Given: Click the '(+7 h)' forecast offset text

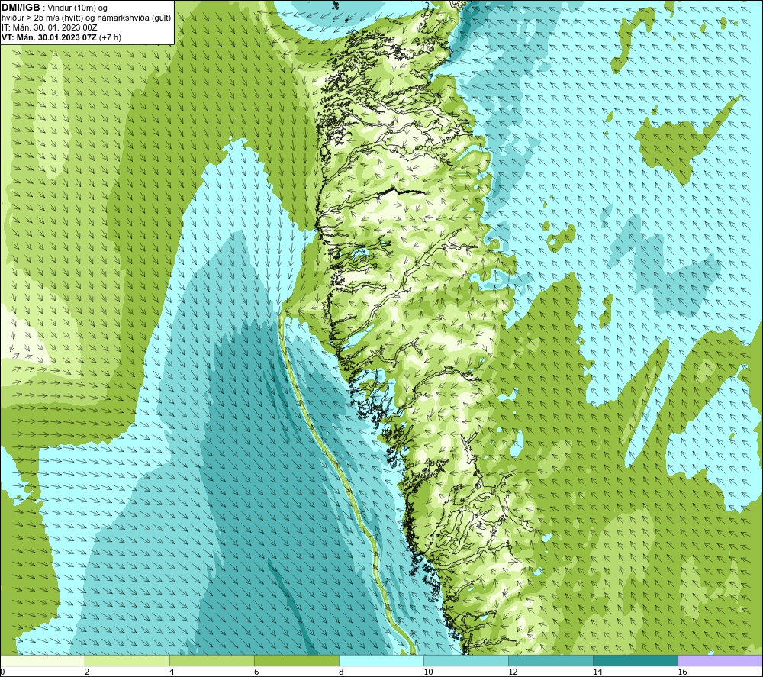Looking at the screenshot, I should [x=110, y=37].
